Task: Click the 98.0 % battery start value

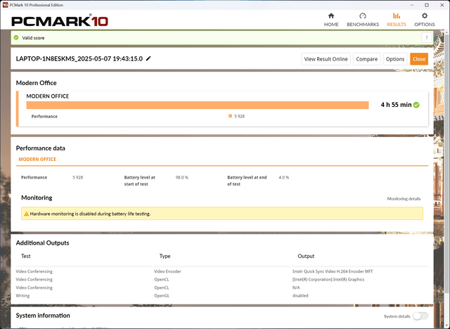Action: [181, 177]
